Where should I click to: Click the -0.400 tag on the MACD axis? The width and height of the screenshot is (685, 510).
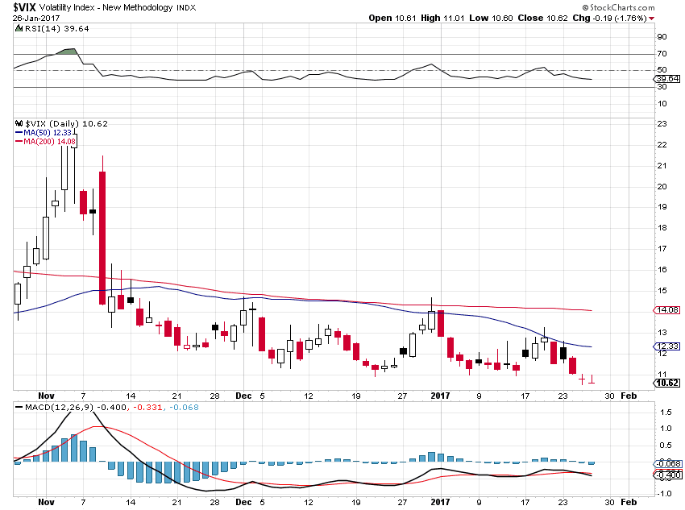tap(668, 475)
